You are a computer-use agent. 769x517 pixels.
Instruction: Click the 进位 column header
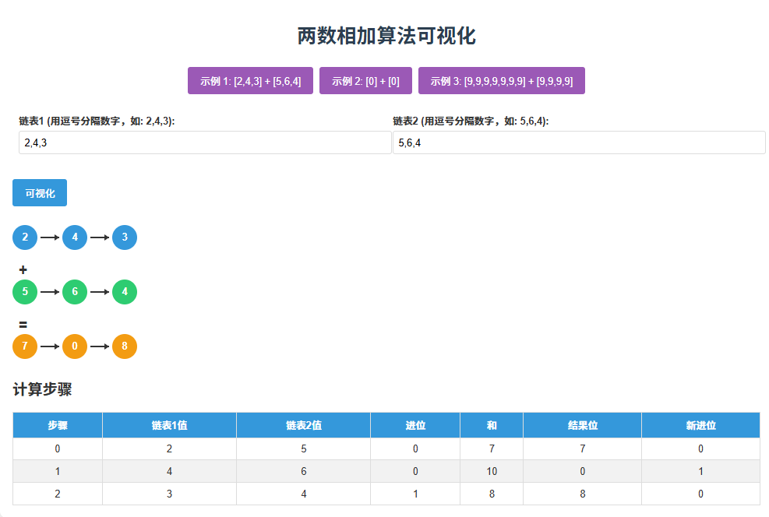click(415, 425)
